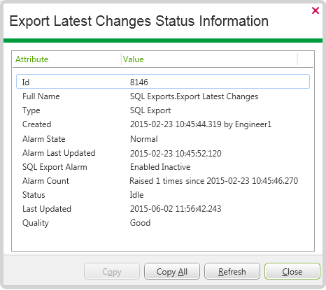Select the Full Name row
The width and height of the screenshot is (326, 290).
[x=163, y=96]
